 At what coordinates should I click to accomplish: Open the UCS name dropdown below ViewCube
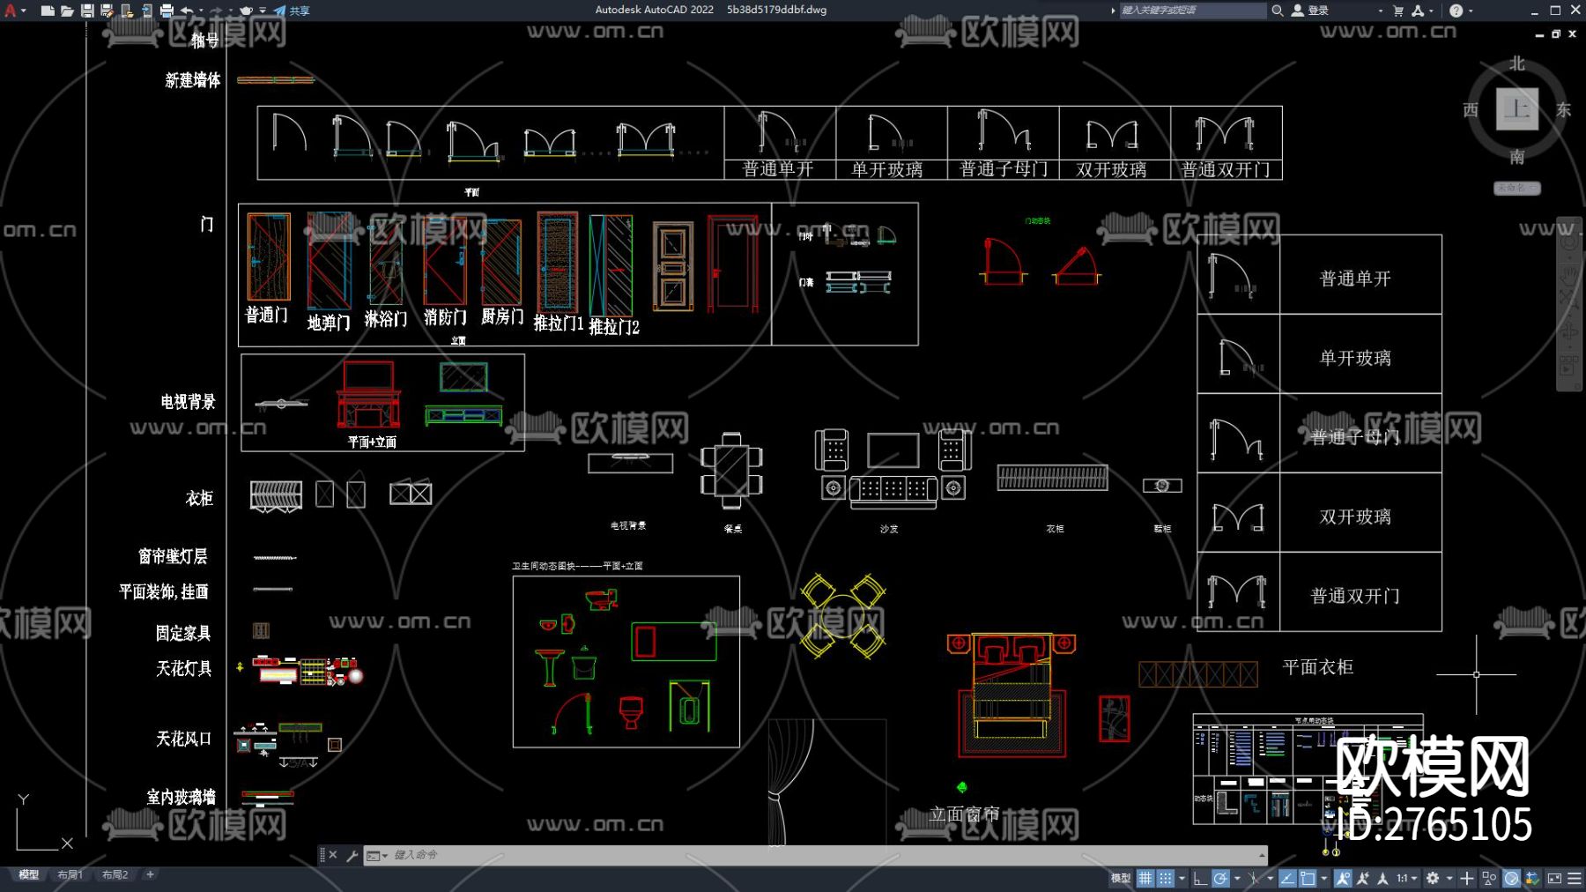[1517, 188]
